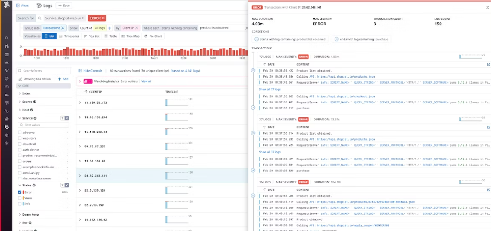This screenshot has height=231, width=491.
Task: Switch to Tree Map visualization
Action: [x=131, y=36]
